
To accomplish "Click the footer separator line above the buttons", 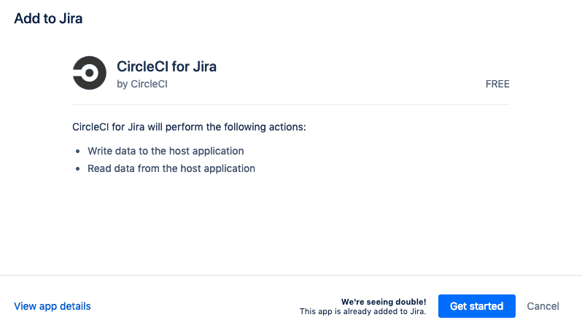I will [x=291, y=276].
